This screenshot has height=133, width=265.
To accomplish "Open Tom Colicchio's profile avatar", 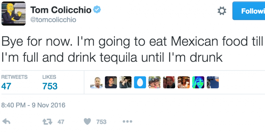I will tap(13, 13).
